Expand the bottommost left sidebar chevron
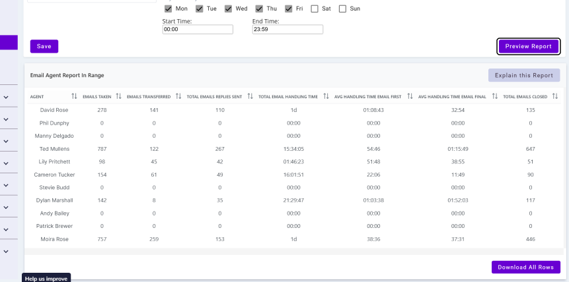 pos(6,251)
